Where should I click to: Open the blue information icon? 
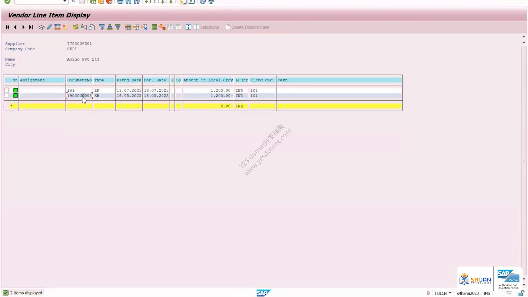pos(188,27)
